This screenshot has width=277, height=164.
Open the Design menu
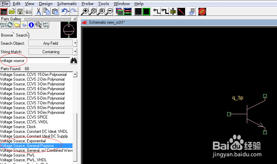coord(46,3)
